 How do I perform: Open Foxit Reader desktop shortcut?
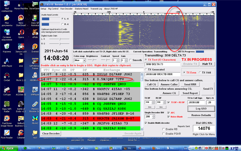click(x=7, y=134)
